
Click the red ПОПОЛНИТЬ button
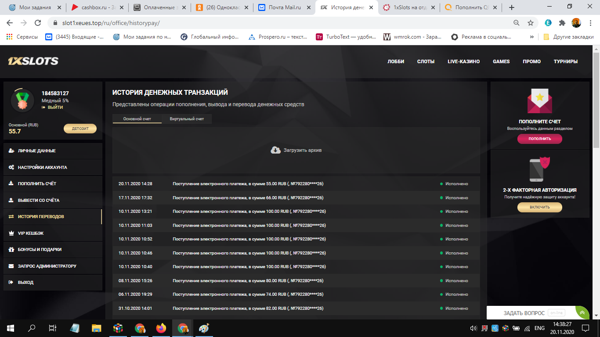pos(539,139)
